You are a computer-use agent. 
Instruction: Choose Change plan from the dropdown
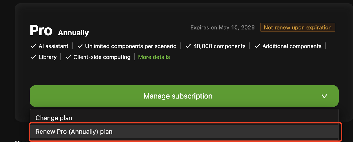54,118
